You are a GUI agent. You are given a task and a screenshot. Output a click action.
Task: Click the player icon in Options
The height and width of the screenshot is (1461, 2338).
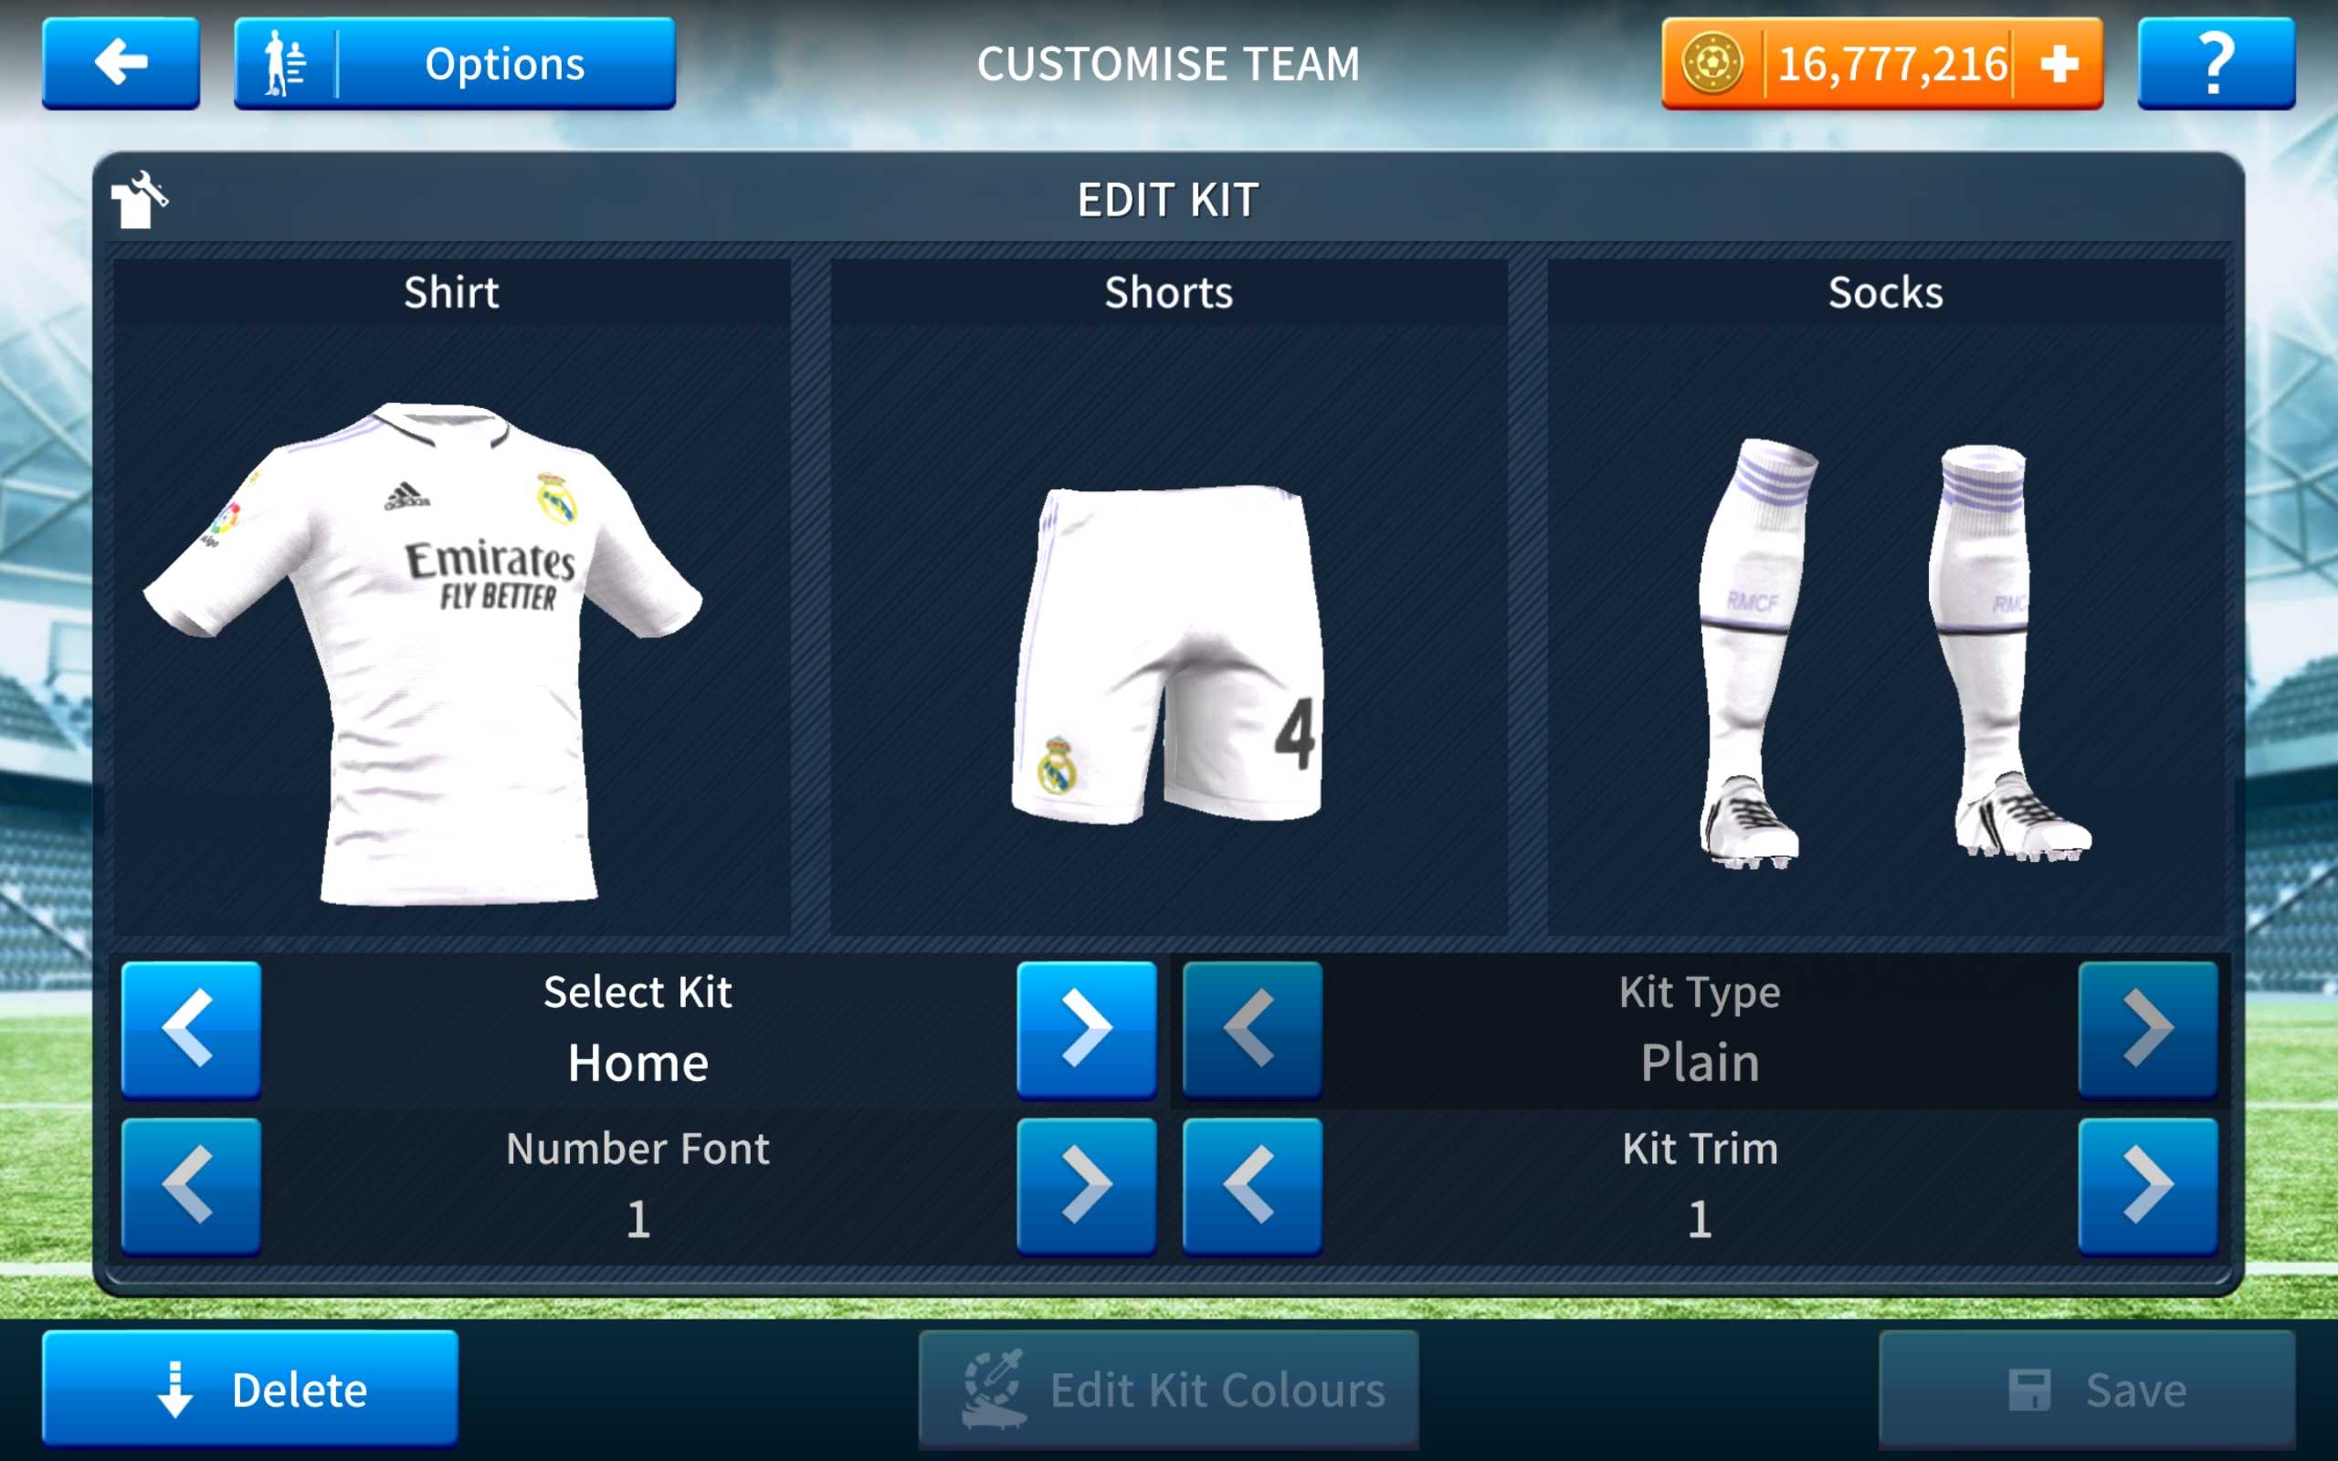point(286,64)
